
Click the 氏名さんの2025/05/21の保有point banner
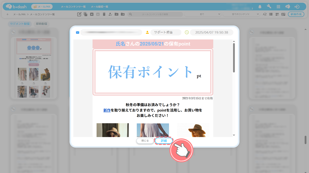pyautogui.click(x=153, y=44)
